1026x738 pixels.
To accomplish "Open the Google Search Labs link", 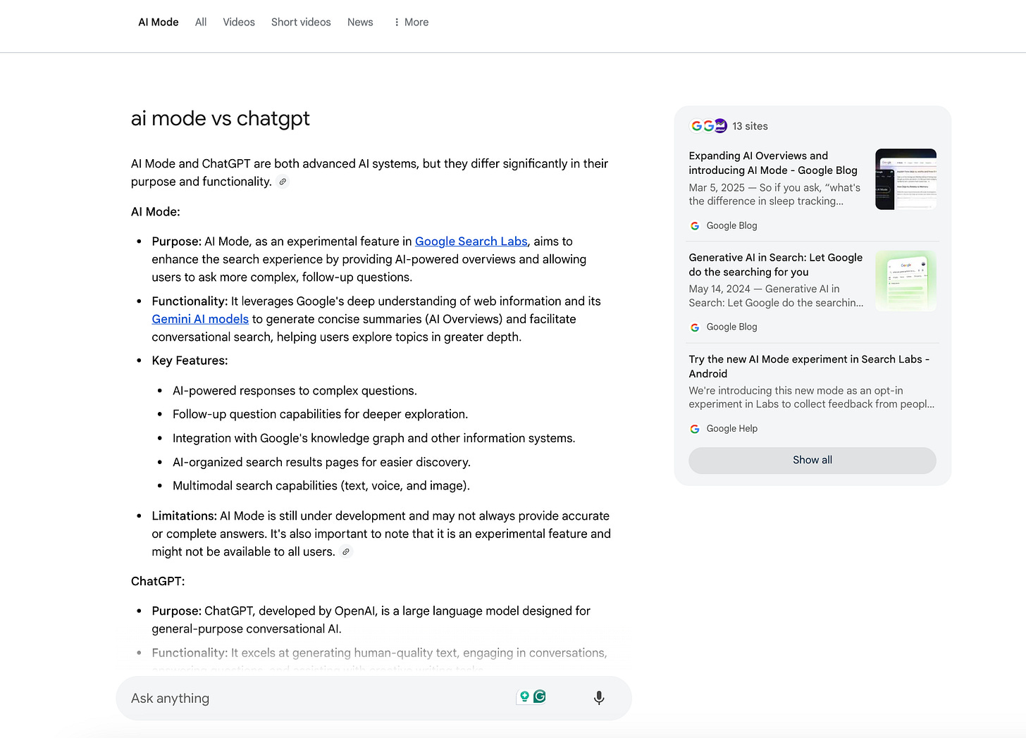I will click(x=471, y=242).
